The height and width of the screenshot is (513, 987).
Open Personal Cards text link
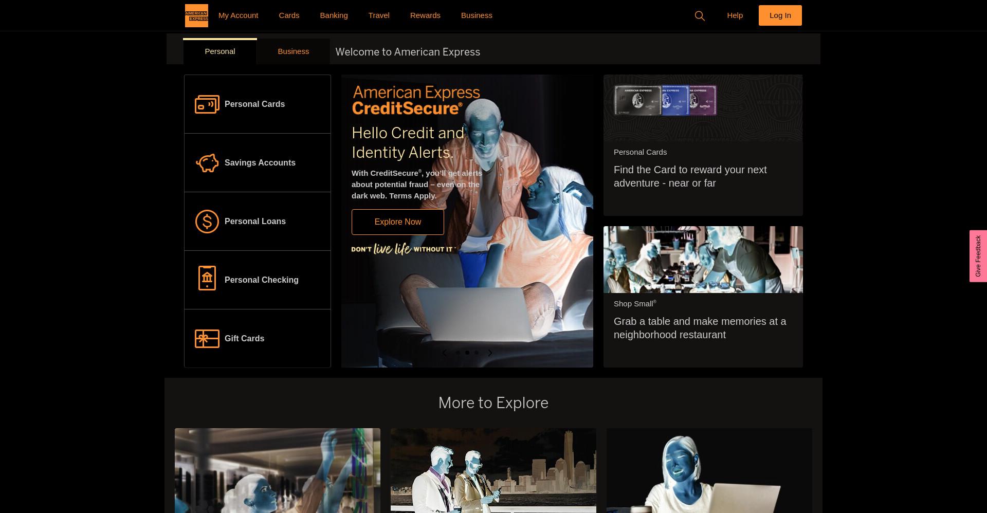[x=254, y=104]
